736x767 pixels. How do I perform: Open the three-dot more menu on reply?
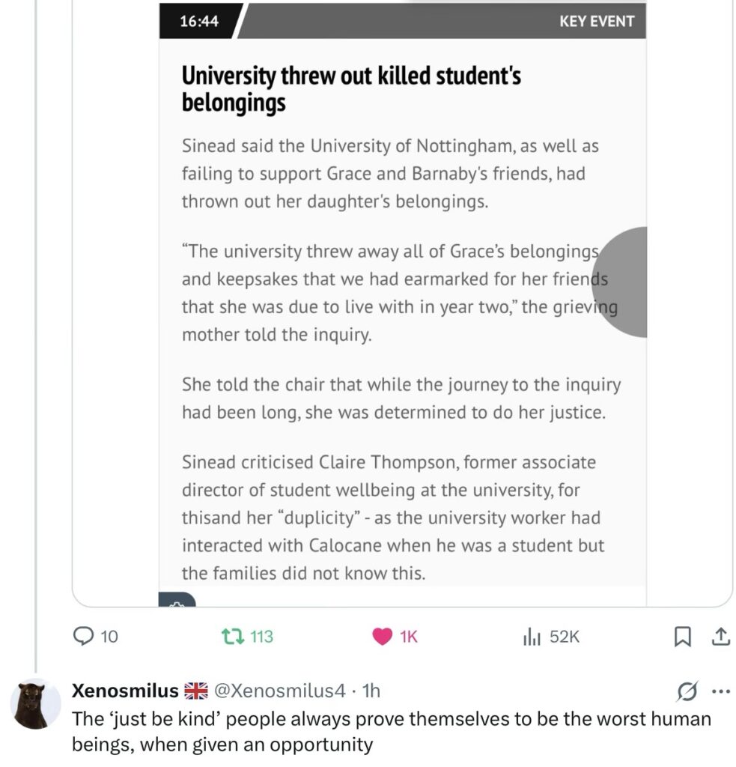(718, 690)
